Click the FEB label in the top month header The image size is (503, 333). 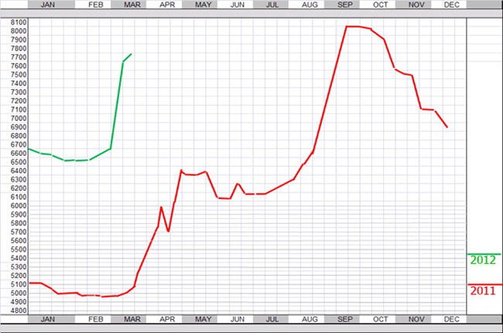click(x=96, y=5)
